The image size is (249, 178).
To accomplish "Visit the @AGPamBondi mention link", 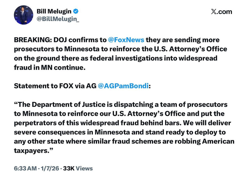I will click(x=123, y=86).
